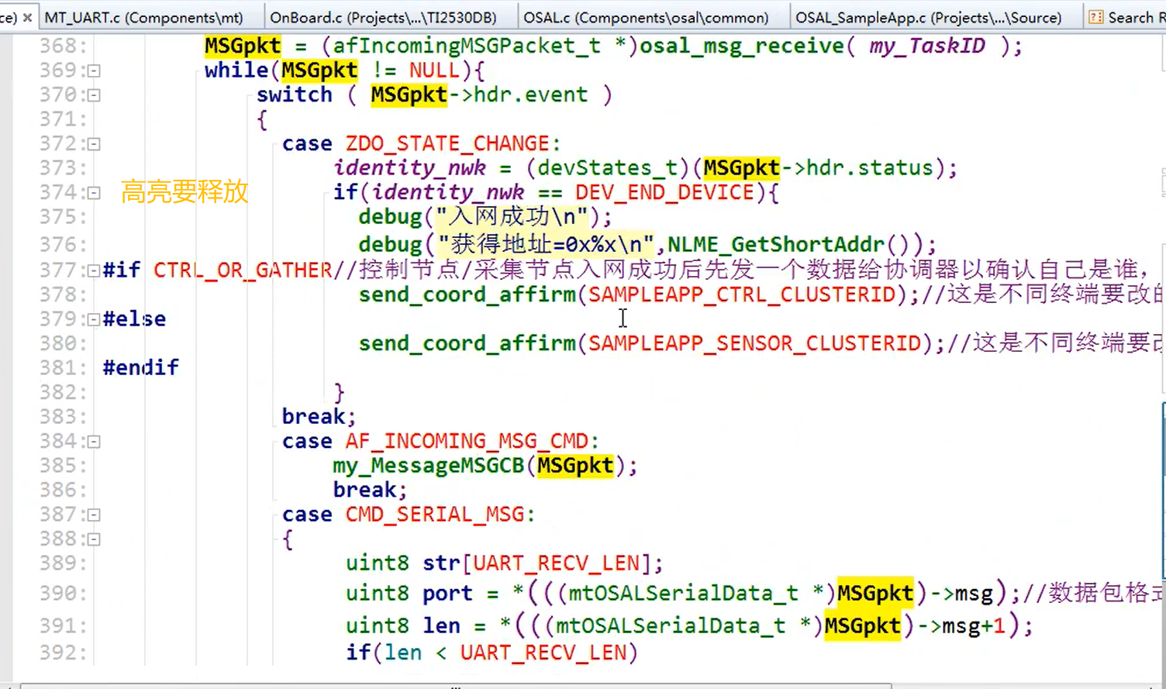Collapse the #if fold at line 377

coord(94,270)
